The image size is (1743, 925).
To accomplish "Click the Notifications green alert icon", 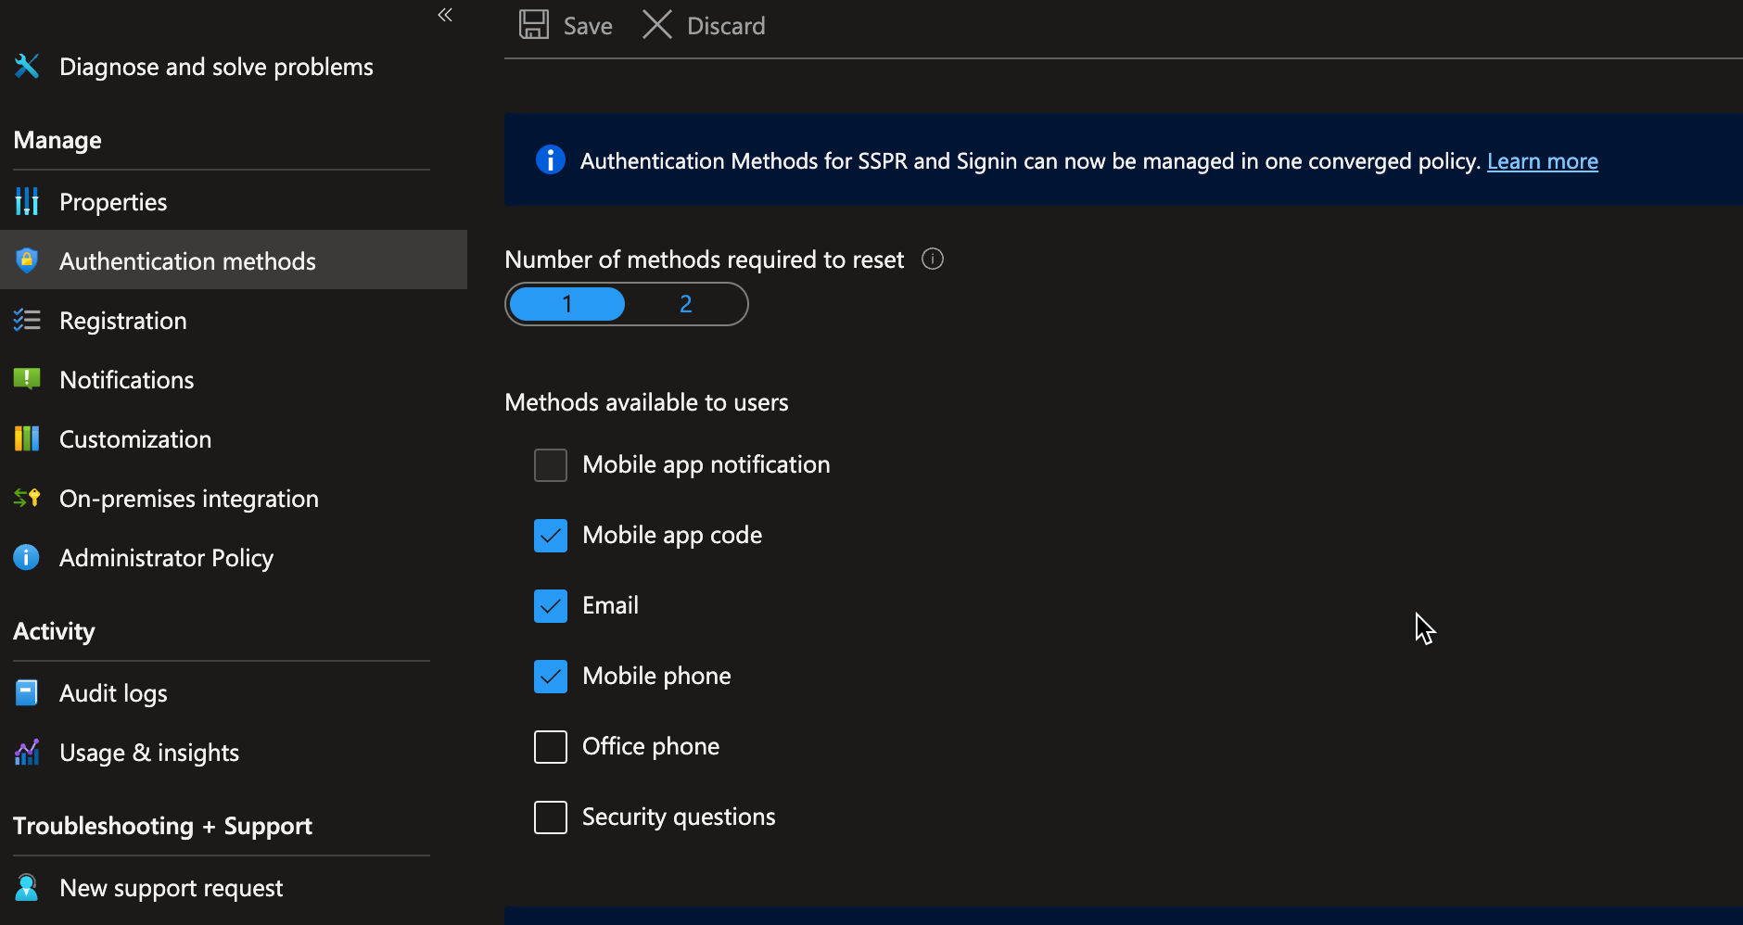I will click(27, 379).
